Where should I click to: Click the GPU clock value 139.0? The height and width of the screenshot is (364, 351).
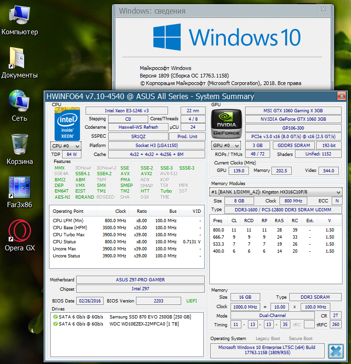point(239,170)
